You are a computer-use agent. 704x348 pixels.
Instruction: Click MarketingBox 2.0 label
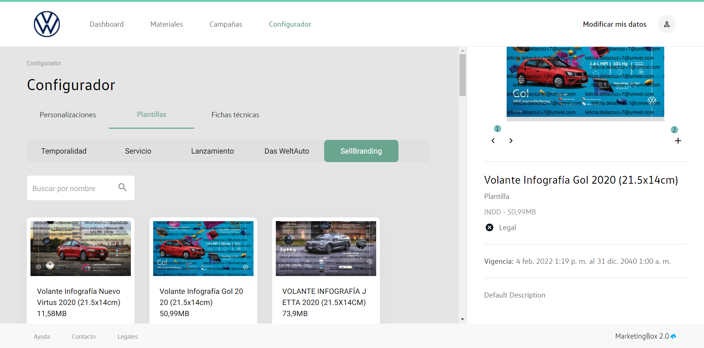[642, 336]
